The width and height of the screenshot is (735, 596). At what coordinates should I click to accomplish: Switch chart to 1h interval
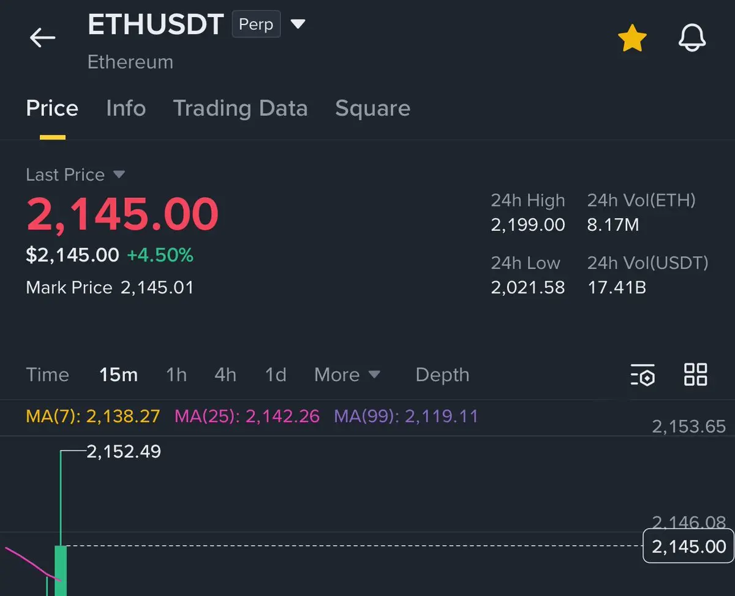(x=176, y=375)
